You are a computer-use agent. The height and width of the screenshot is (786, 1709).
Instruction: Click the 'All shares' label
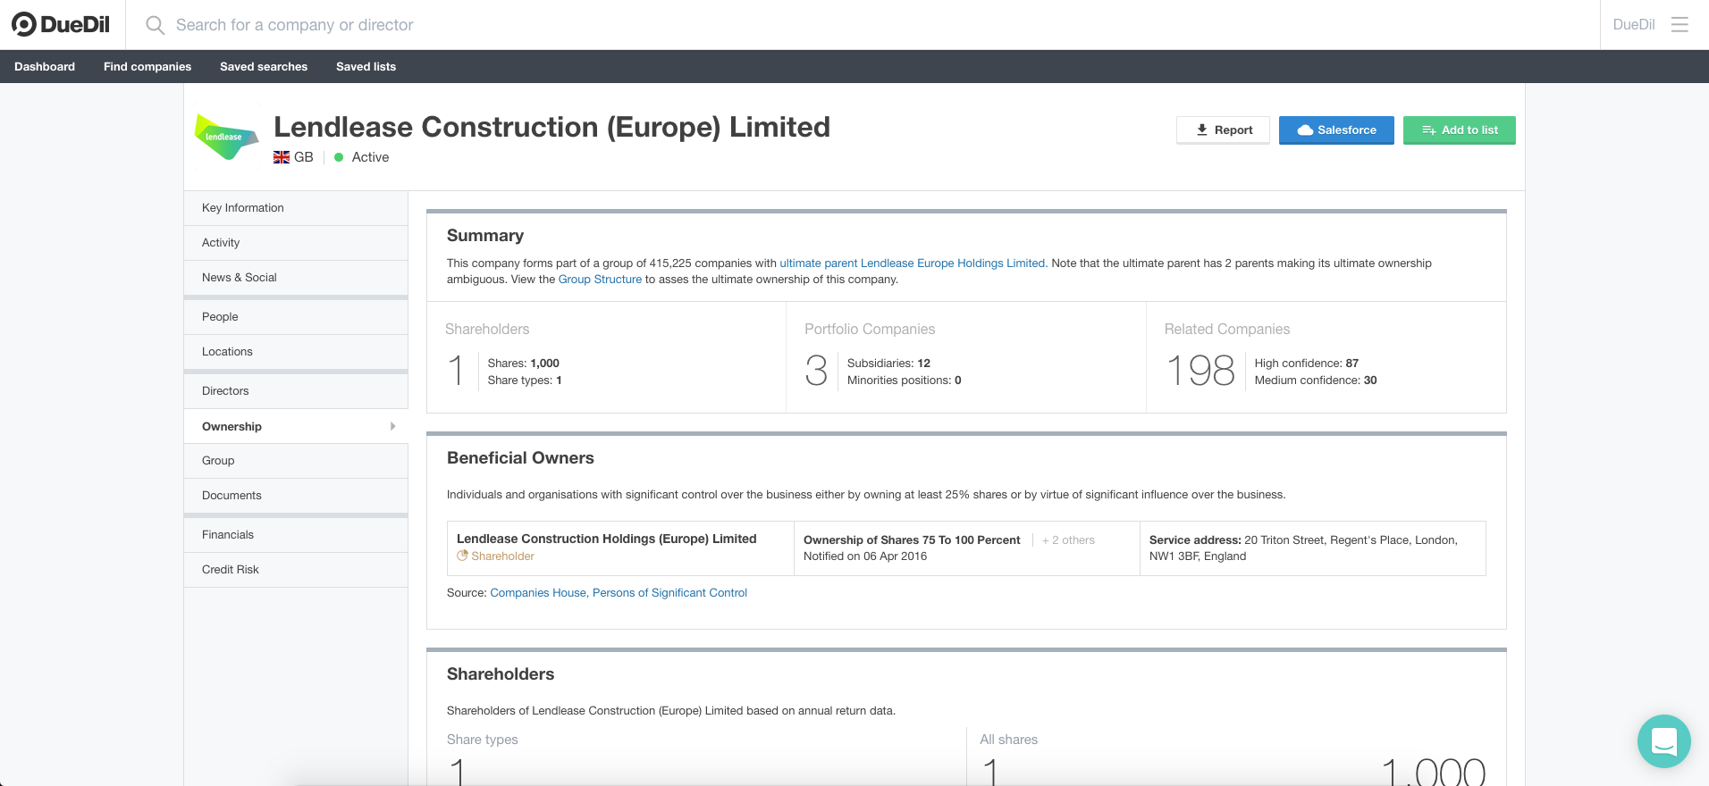(1008, 740)
